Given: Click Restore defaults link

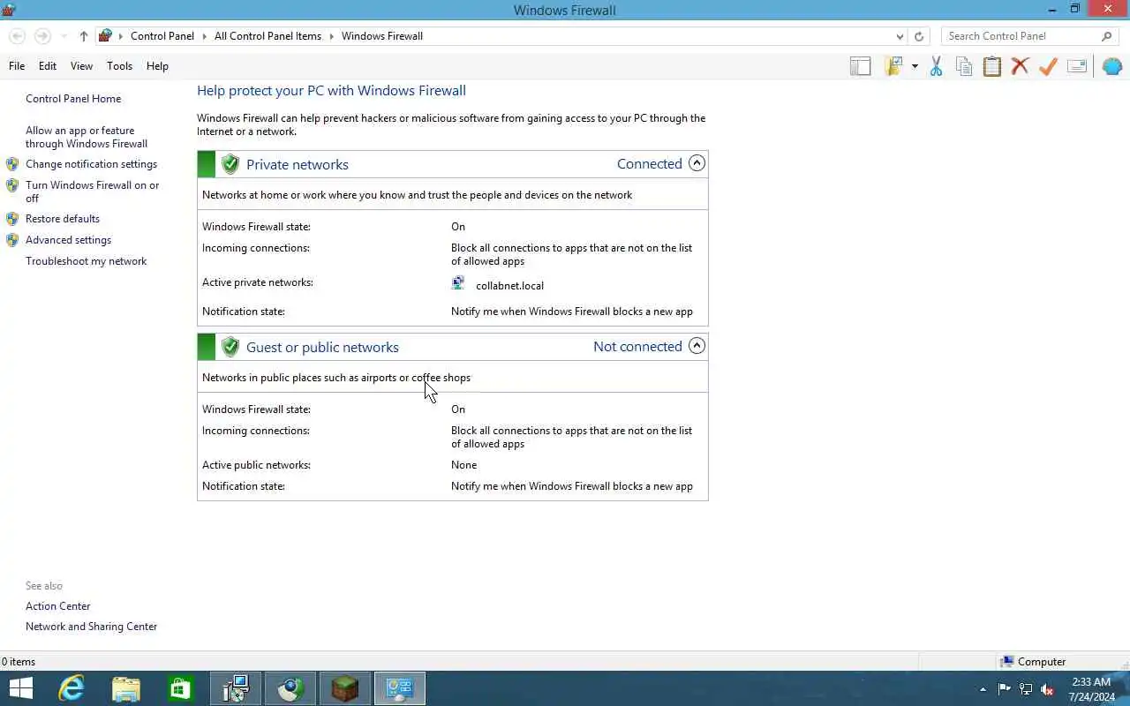Looking at the screenshot, I should (x=63, y=219).
